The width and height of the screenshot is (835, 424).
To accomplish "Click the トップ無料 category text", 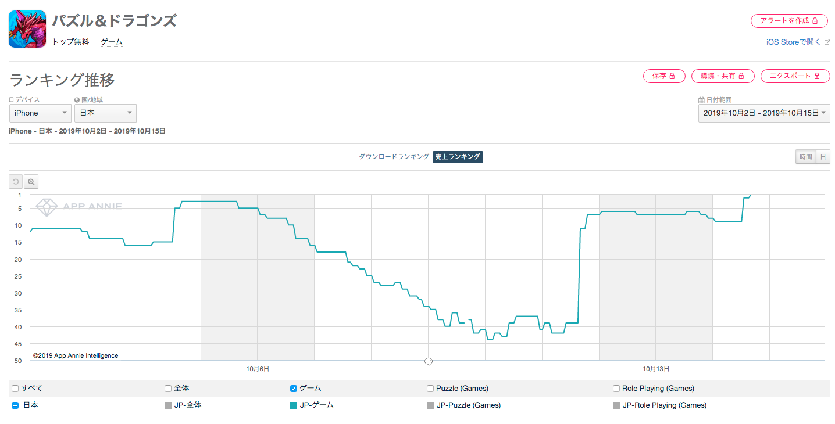I will pos(71,42).
